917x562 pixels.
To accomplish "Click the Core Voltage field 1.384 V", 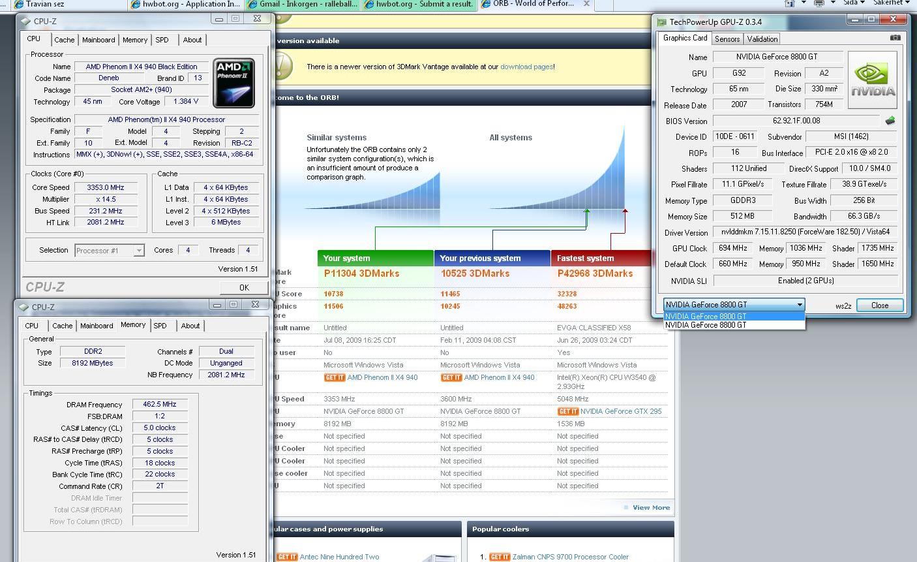I will 186,102.
